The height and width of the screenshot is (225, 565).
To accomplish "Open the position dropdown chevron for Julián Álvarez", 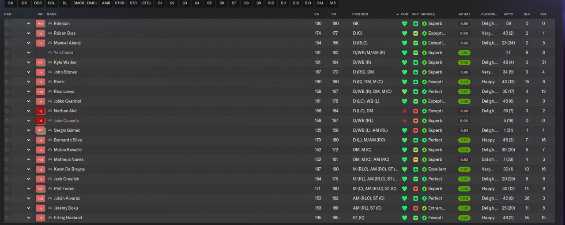I will click(x=29, y=198).
